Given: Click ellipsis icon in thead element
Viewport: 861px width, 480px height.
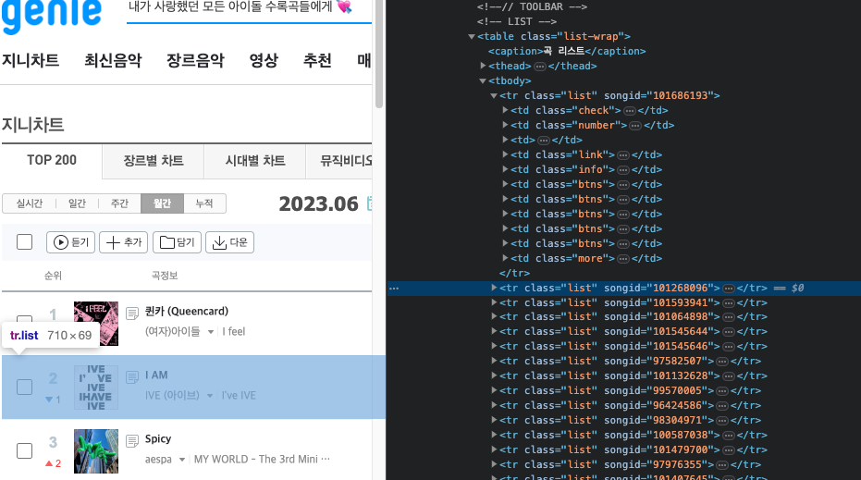Looking at the screenshot, I should click(540, 66).
